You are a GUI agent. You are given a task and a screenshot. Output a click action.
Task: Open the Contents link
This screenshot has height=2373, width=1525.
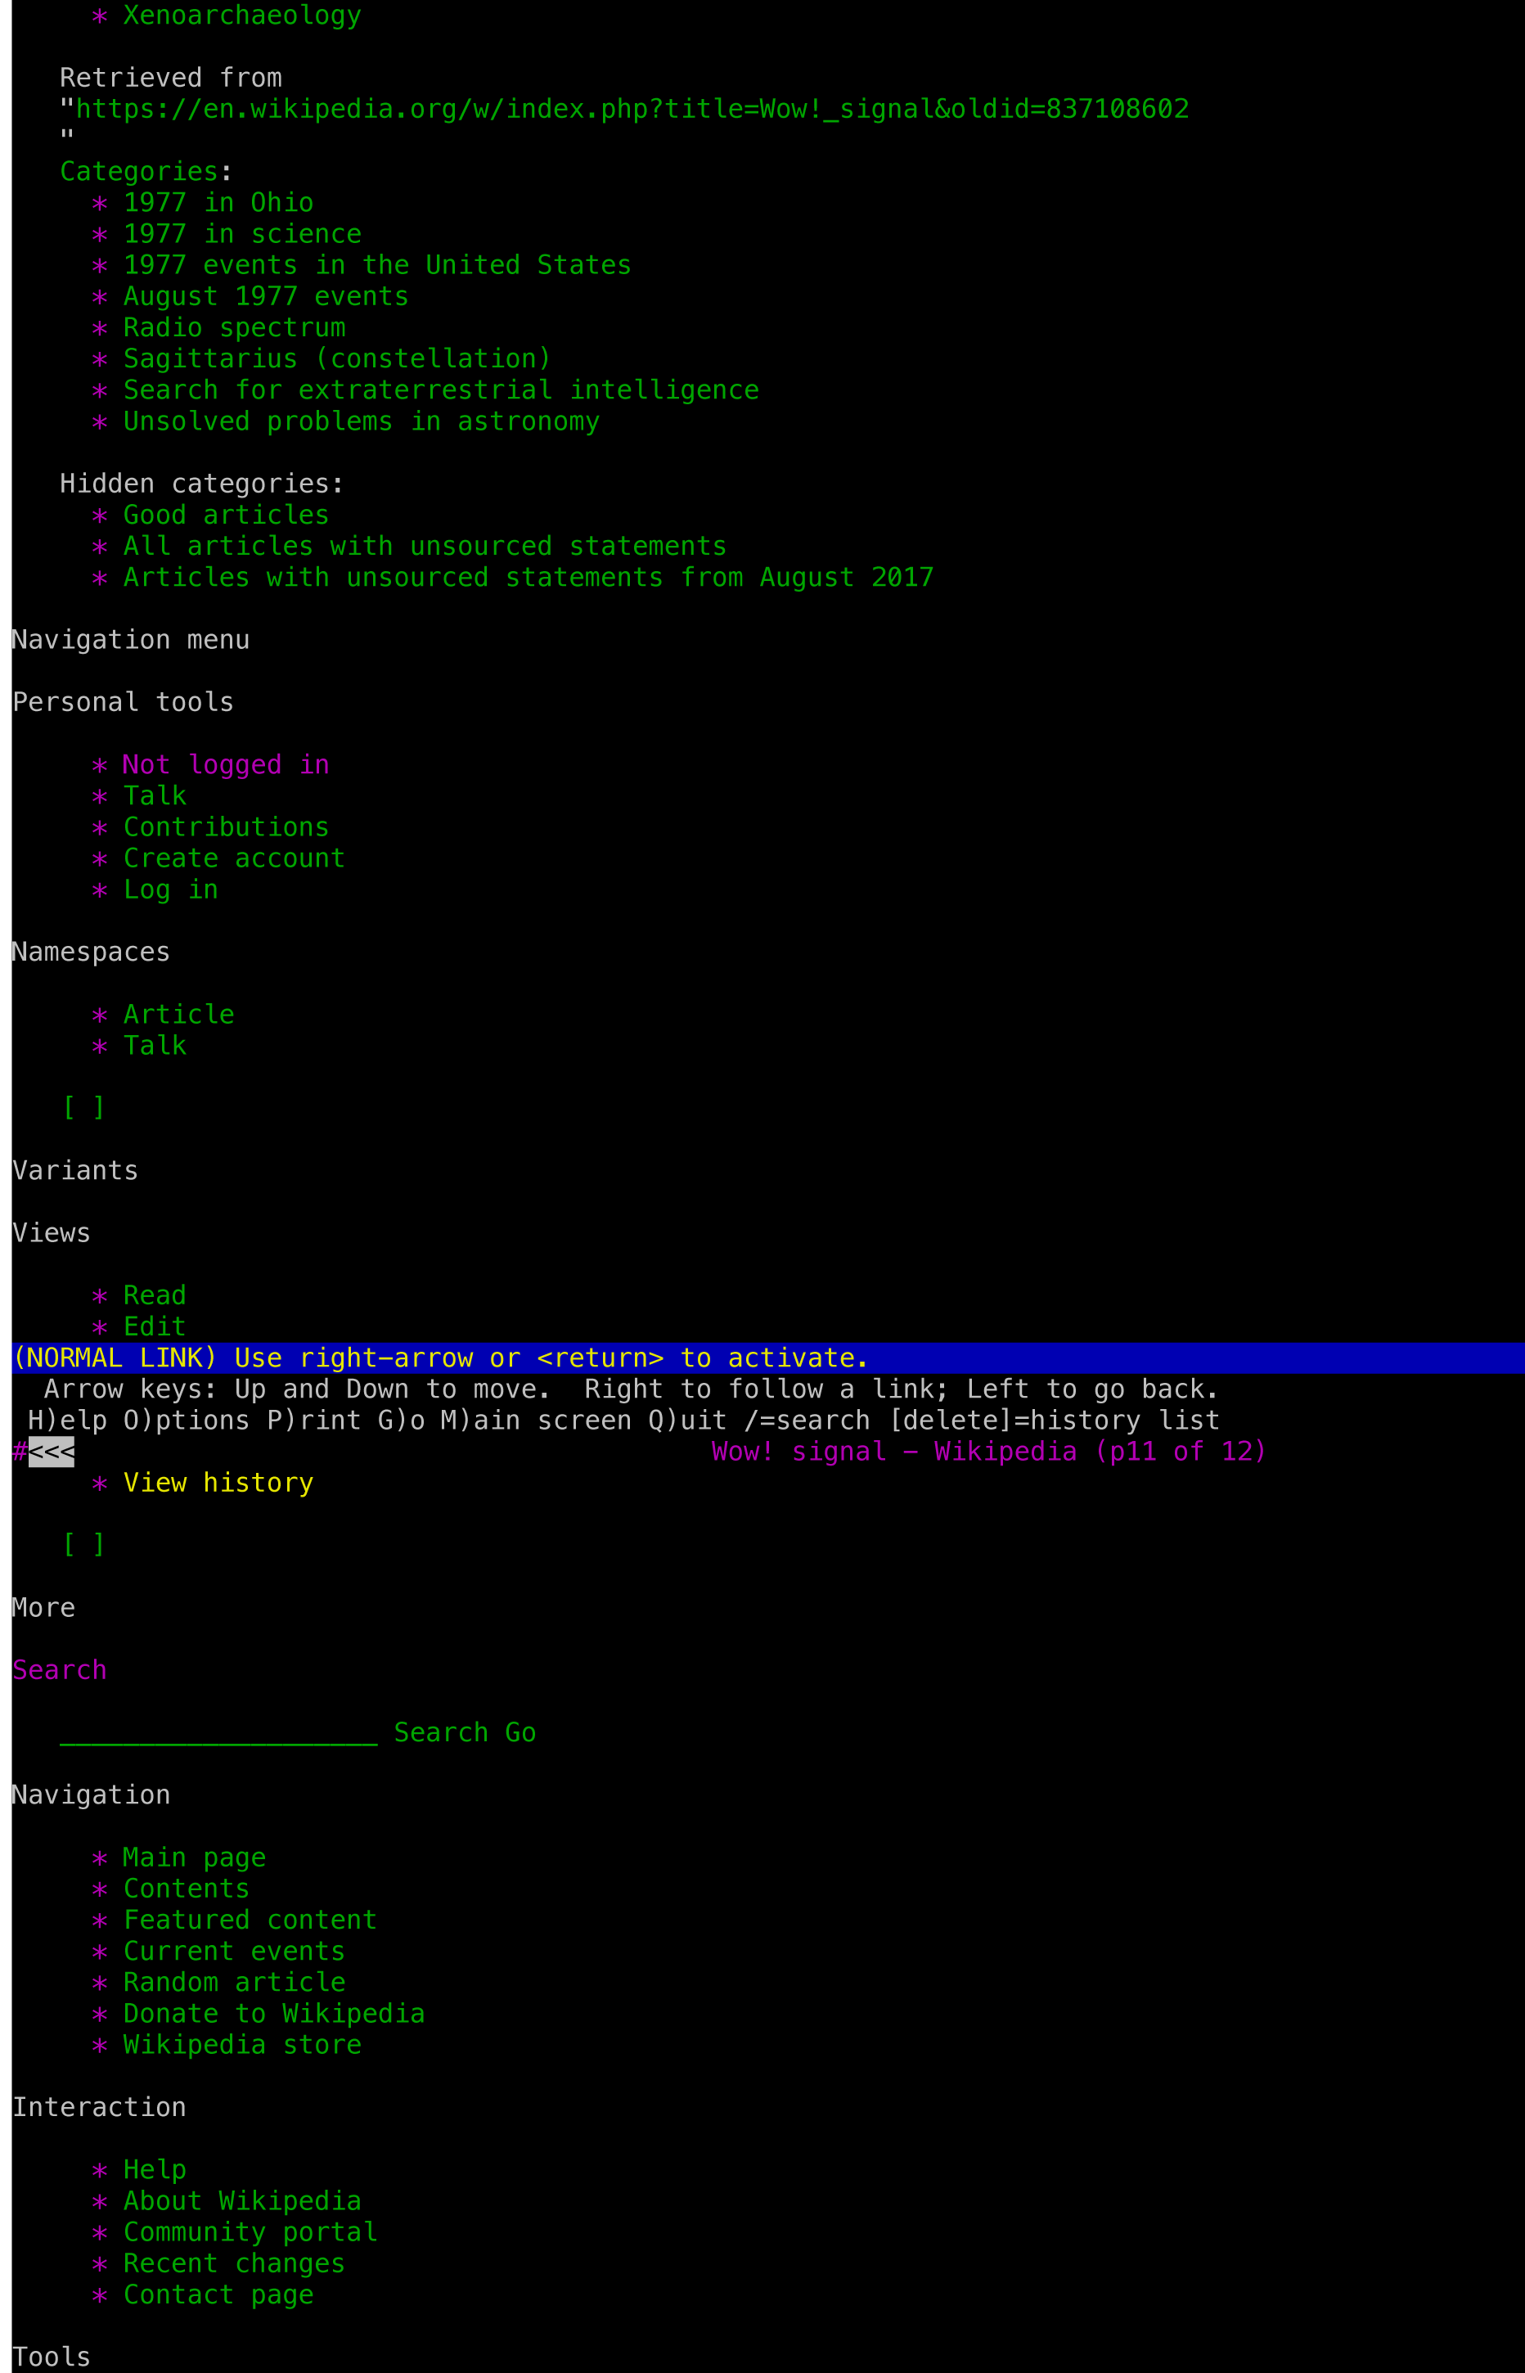tap(187, 1888)
